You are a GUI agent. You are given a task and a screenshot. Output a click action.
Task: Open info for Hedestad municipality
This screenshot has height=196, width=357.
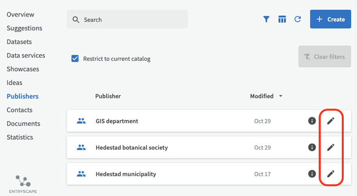pos(312,174)
